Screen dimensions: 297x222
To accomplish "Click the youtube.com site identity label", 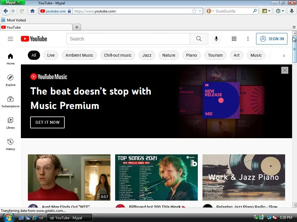I will click(56, 11).
